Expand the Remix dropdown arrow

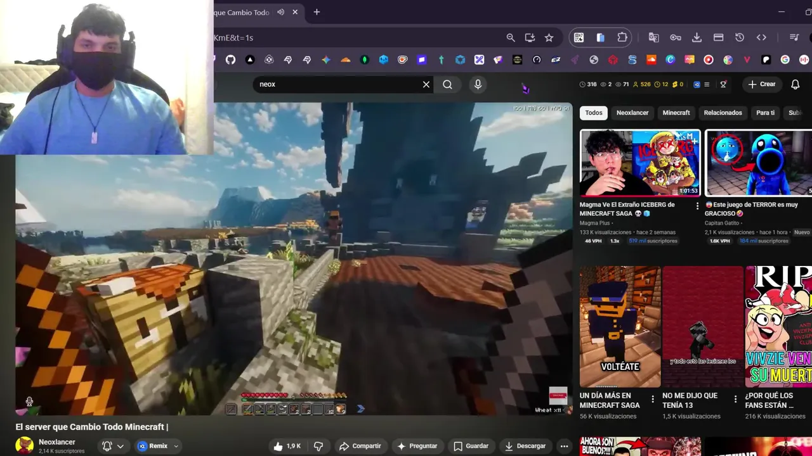[176, 446]
